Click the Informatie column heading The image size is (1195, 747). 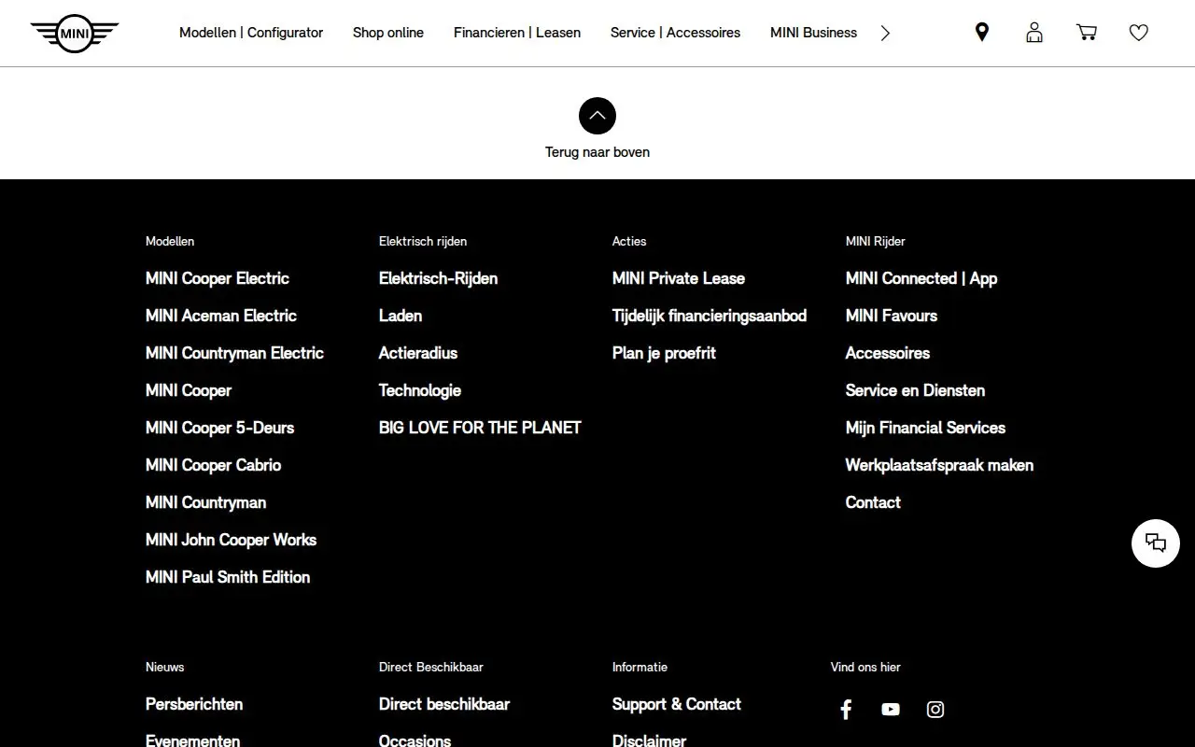(640, 667)
